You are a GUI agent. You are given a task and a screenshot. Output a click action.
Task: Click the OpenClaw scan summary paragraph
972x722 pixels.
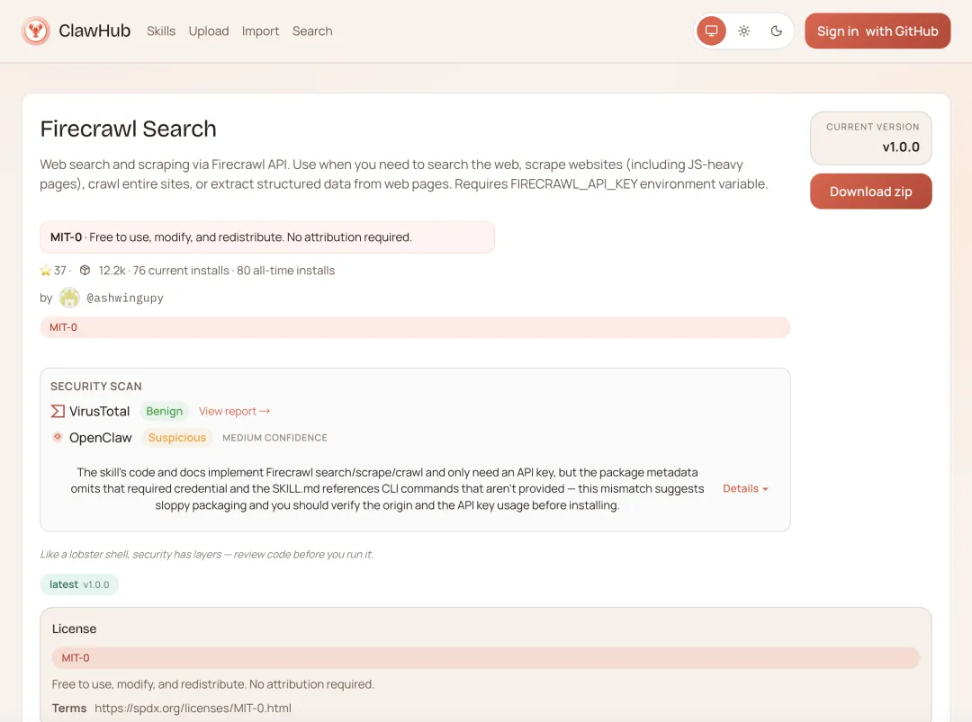[387, 488]
